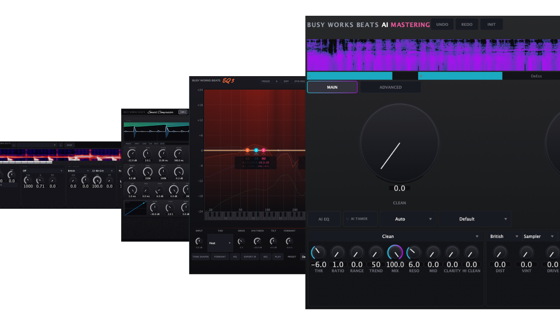Click the orange EQ band node

tap(247, 150)
